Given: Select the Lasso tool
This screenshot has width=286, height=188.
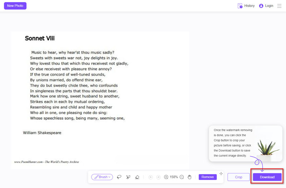Looking at the screenshot, I should (119, 177).
